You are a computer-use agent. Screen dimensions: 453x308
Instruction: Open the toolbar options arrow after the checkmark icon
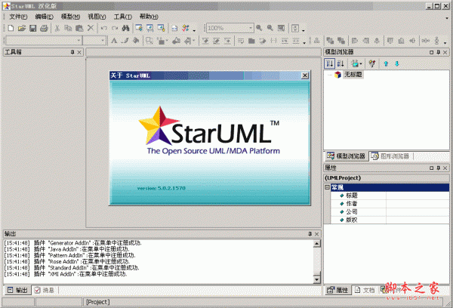tap(194, 30)
